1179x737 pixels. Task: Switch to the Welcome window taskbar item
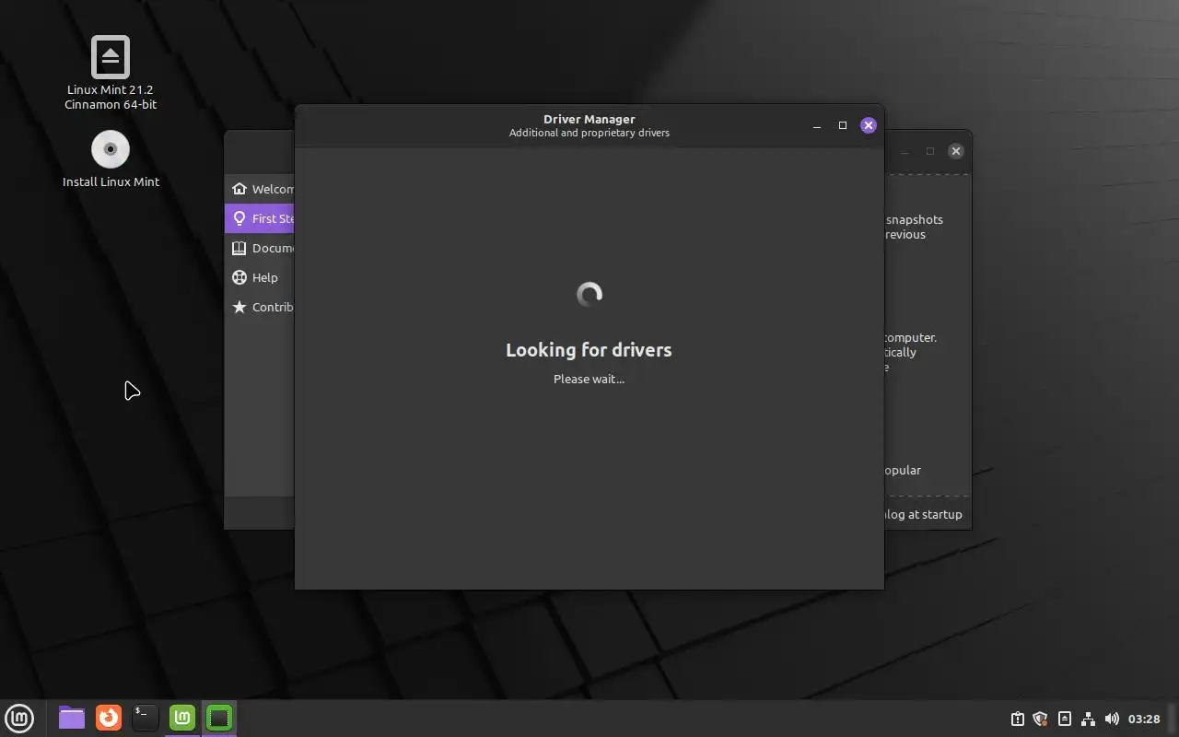(182, 718)
